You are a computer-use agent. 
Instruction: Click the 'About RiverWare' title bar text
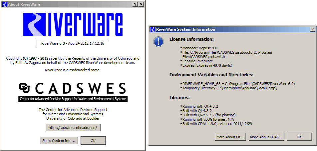tap(24, 4)
